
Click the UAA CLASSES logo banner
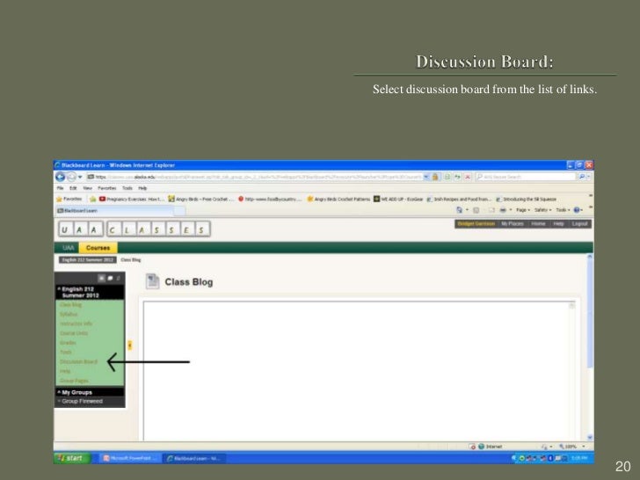[135, 229]
